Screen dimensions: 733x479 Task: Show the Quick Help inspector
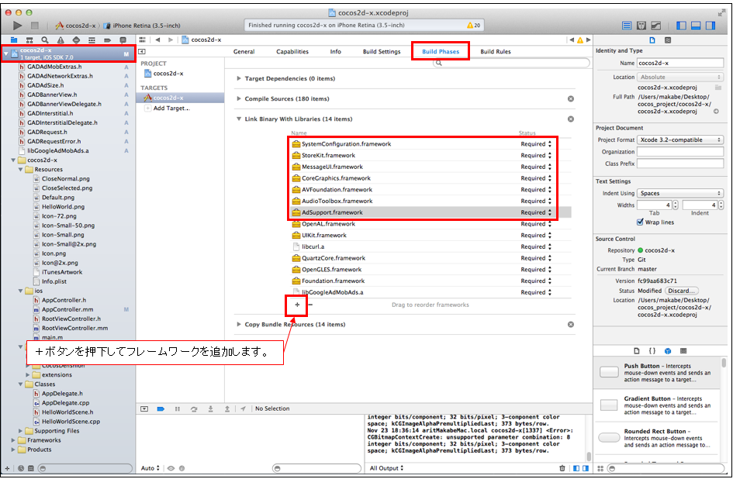(668, 40)
